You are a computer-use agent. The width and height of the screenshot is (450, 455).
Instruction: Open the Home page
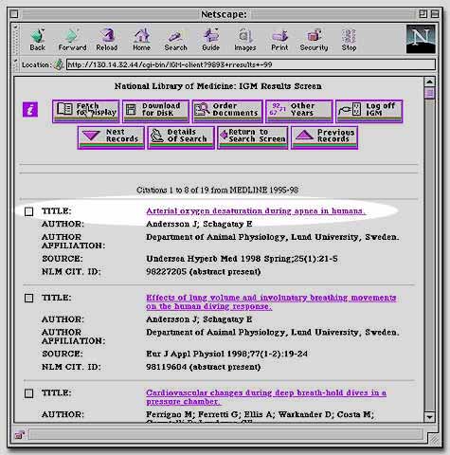(x=141, y=40)
